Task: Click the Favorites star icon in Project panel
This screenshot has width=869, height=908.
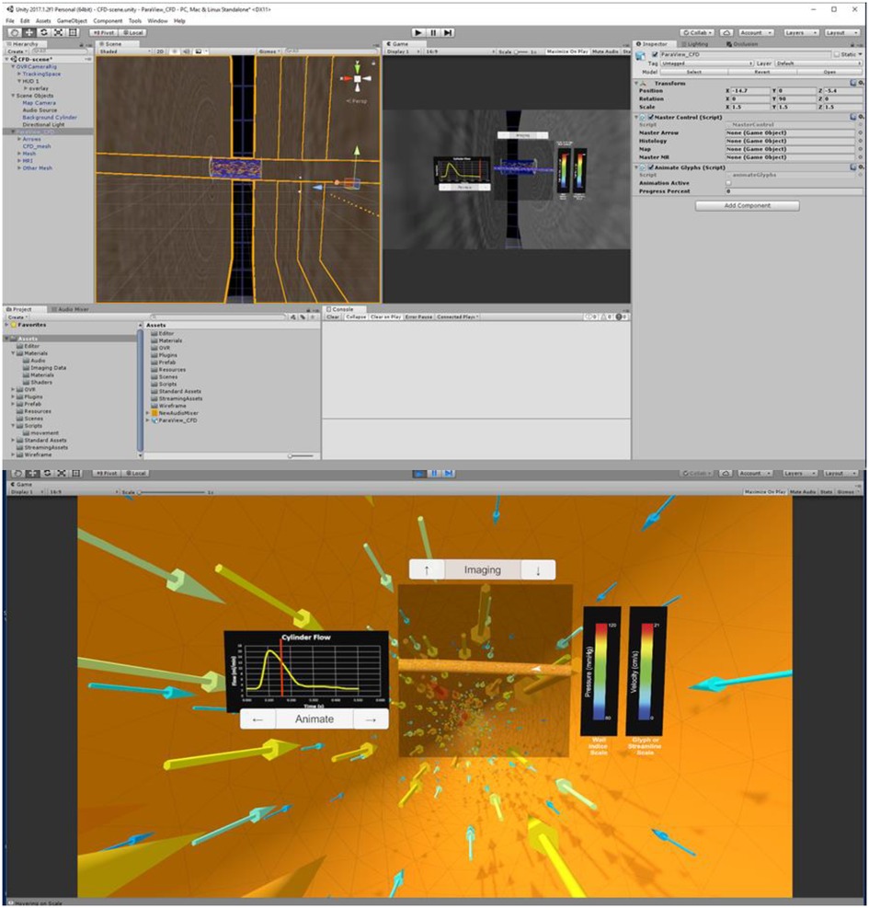Action: pos(13,325)
